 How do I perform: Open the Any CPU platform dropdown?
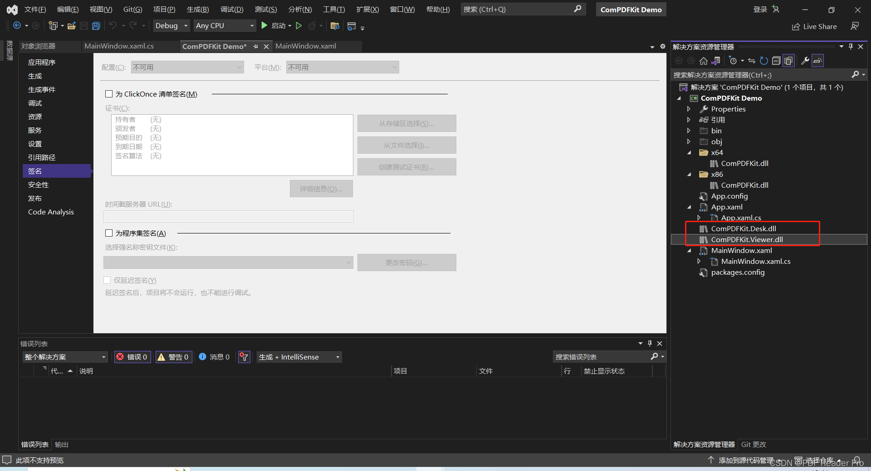click(225, 26)
